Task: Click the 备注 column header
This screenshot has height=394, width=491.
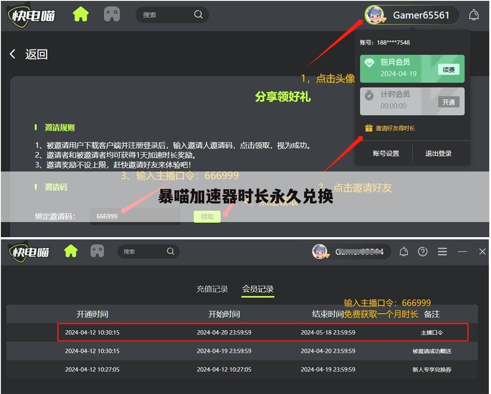Action: click(x=432, y=314)
